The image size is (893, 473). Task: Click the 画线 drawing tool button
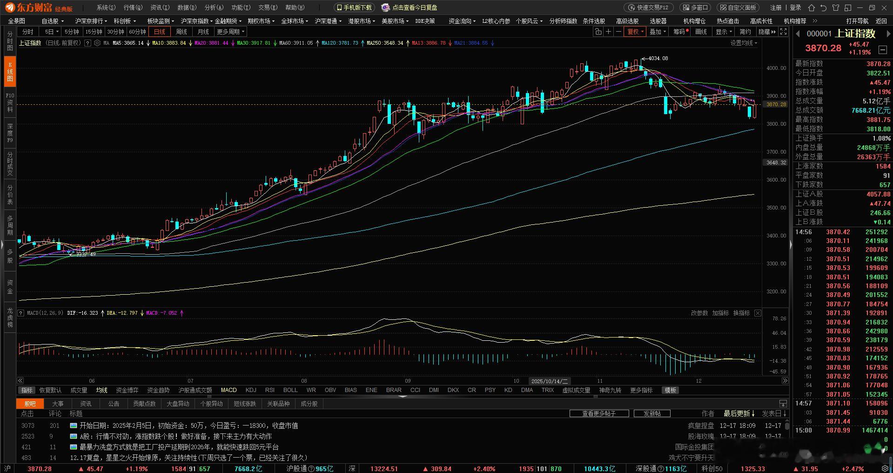tap(701, 32)
